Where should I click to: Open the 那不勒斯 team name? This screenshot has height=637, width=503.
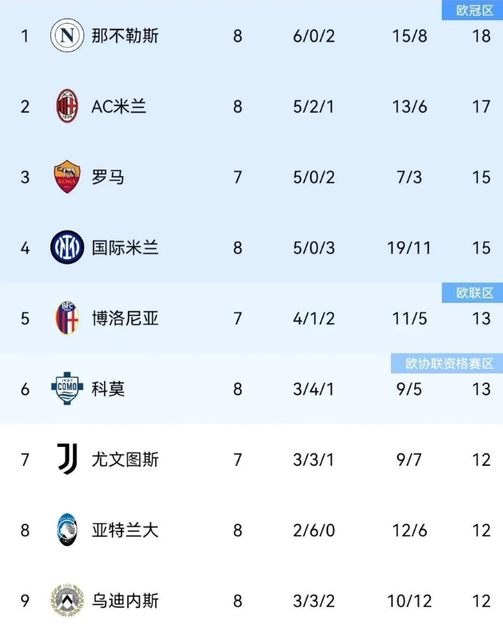[x=125, y=36]
